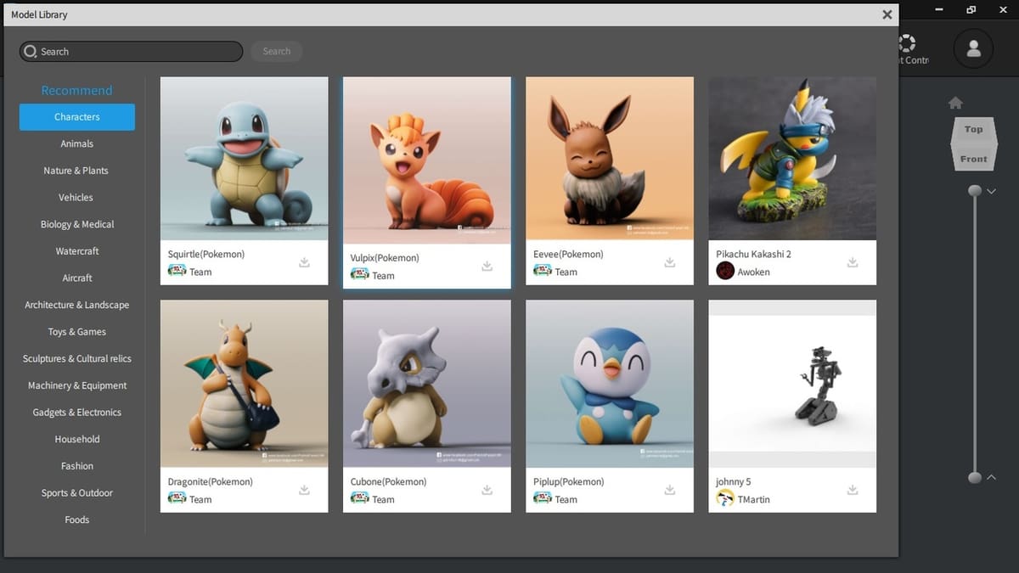
Task: Open the Vulpix model thumbnail
Action: (427, 160)
